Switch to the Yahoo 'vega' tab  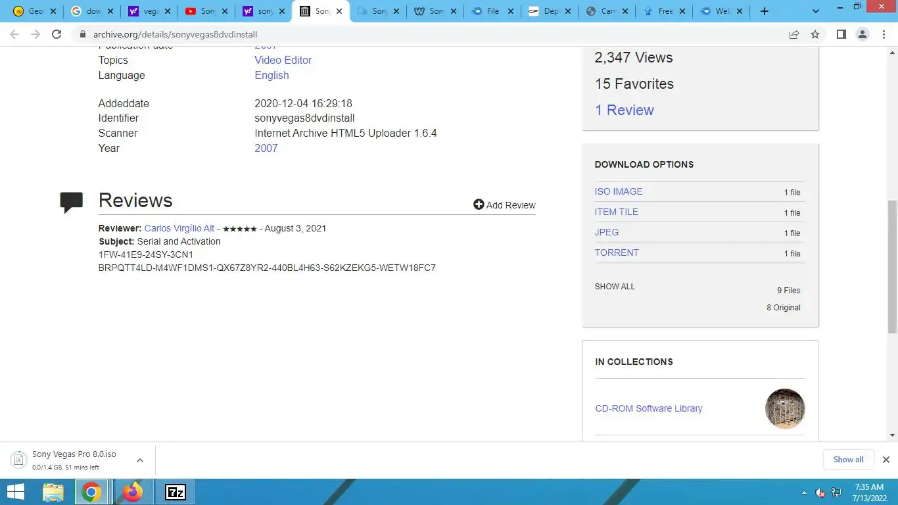149,11
